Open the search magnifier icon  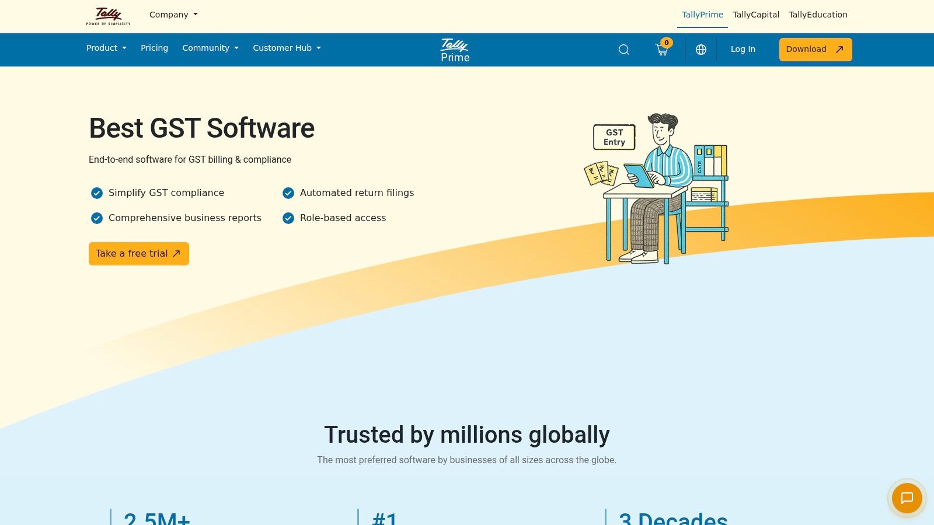624,50
